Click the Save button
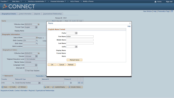The image size is (174, 98). 5,87
